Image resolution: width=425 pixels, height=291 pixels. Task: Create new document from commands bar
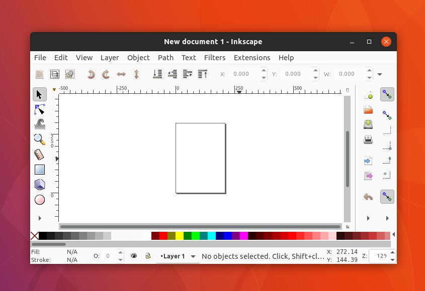point(368,94)
